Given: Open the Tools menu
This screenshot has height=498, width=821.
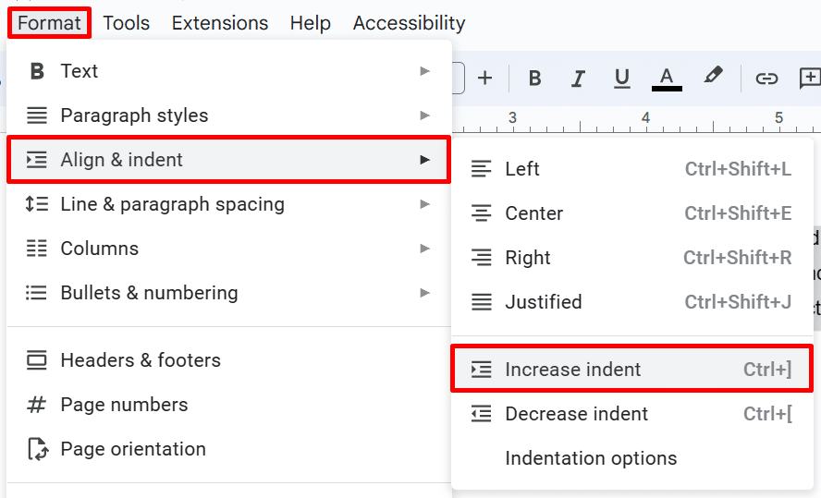Looking at the screenshot, I should coord(126,23).
